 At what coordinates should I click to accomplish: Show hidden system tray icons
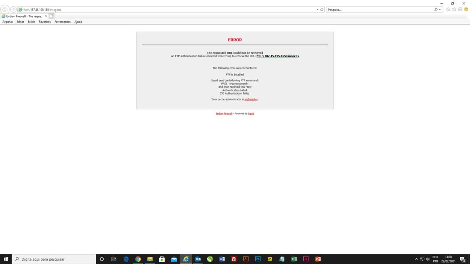coord(416,259)
